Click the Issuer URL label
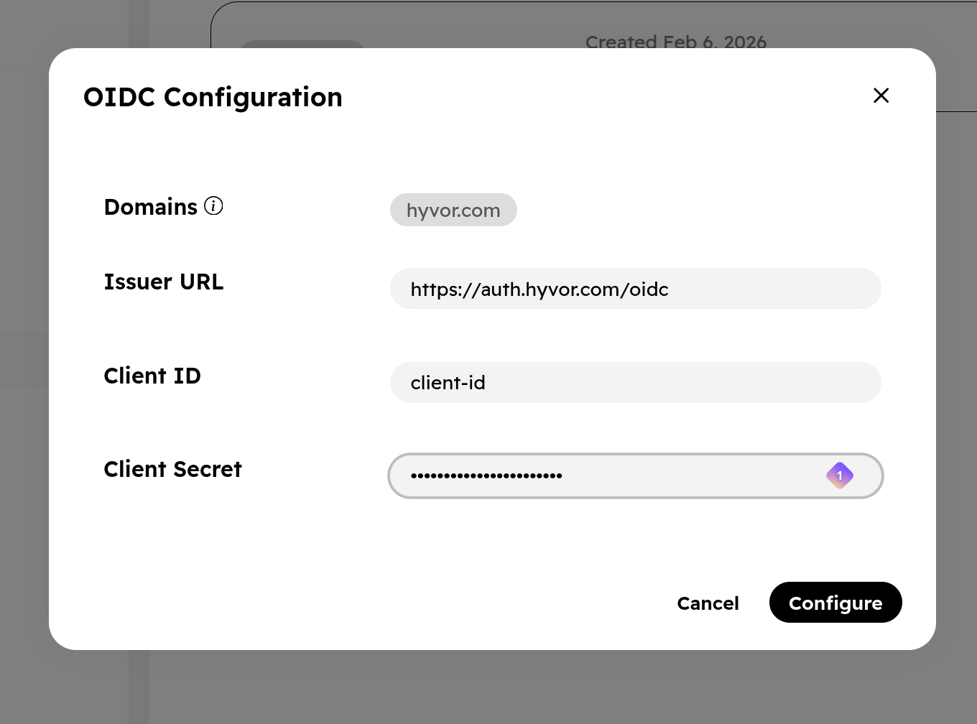 pyautogui.click(x=163, y=282)
